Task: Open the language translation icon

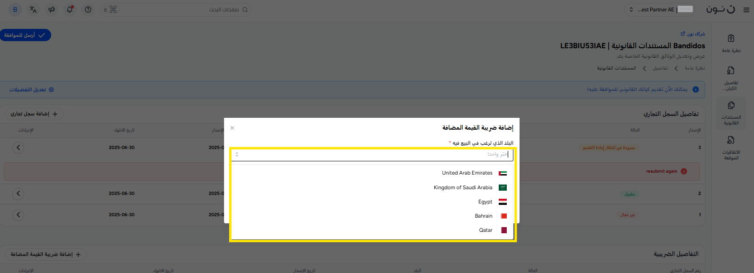Action: (33, 9)
